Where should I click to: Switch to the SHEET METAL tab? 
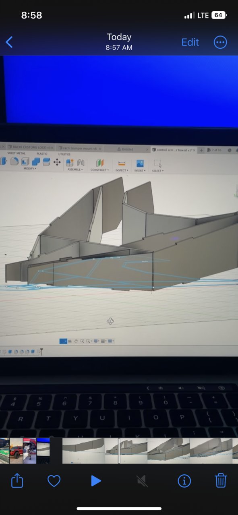pyautogui.click(x=16, y=153)
